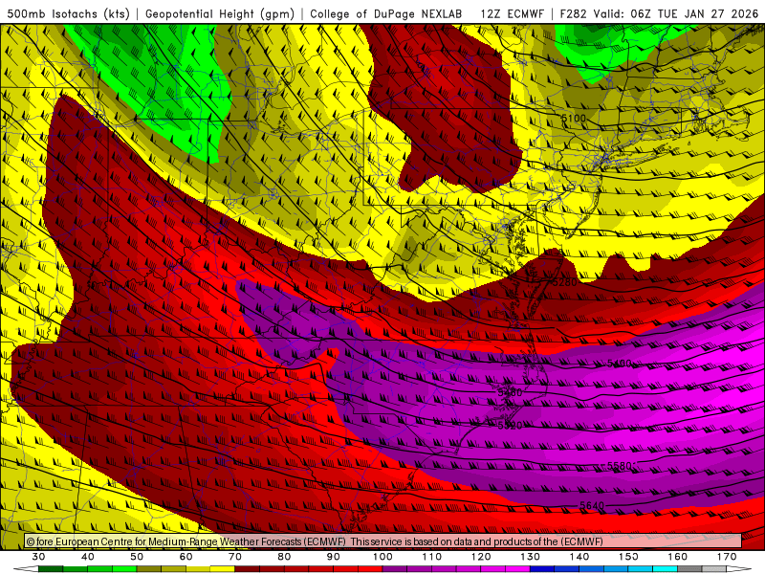Select the 110 color scale label
The width and height of the screenshot is (765, 574).
[432, 557]
